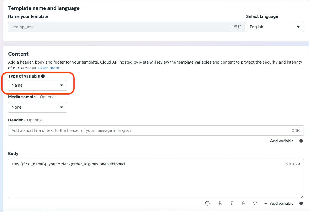Expand the Type of variable dropdown
This screenshot has height=212, width=309.
37,85
